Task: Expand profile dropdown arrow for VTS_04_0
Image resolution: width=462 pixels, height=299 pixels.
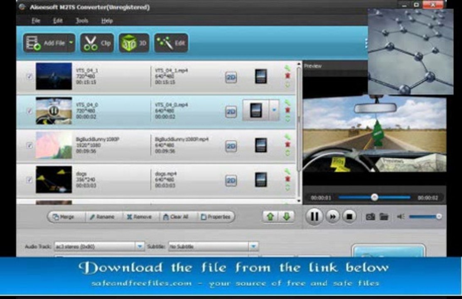Action: coord(274,110)
